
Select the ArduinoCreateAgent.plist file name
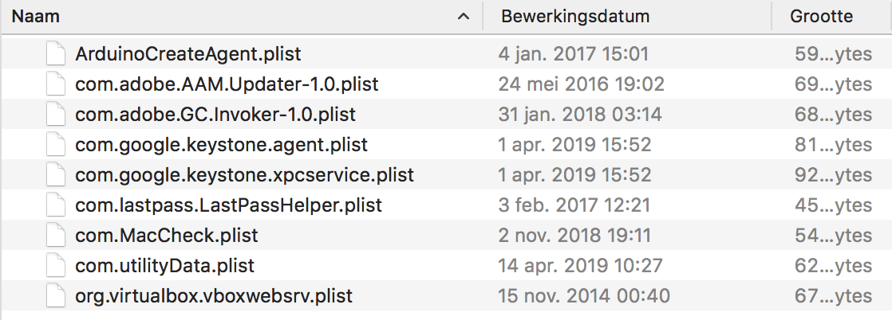pos(188,54)
